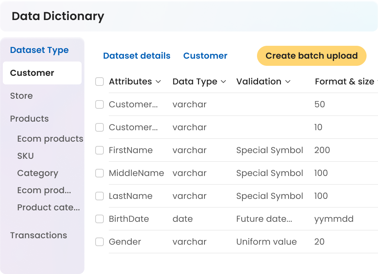Viewport: 378px width, 274px height.
Task: Select Transactions in the sidebar
Action: coord(39,235)
